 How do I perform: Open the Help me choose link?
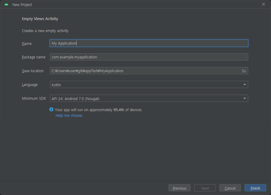coord(69,115)
